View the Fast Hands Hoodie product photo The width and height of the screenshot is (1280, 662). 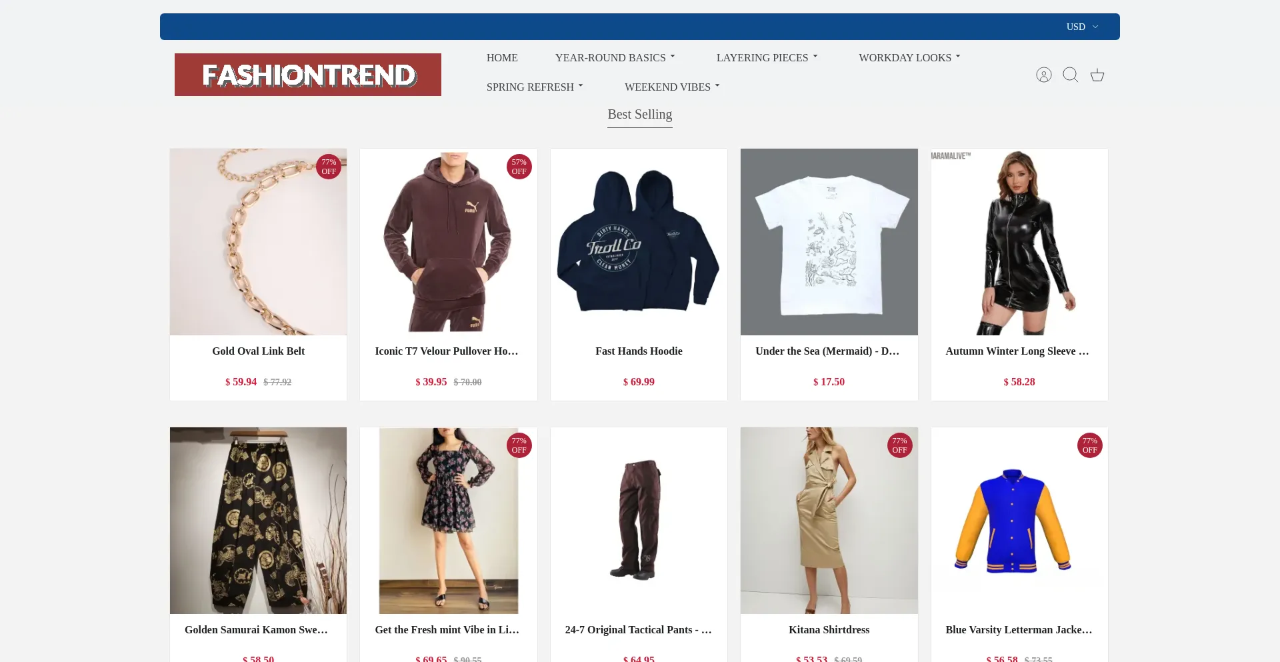639,241
